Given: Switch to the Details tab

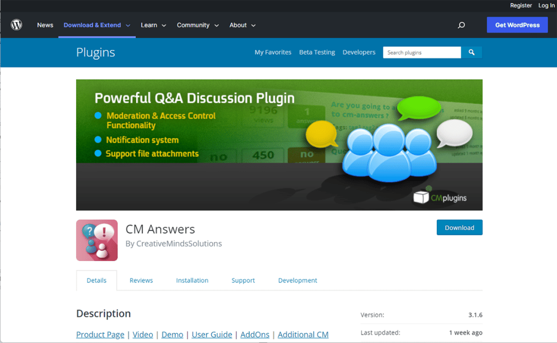Looking at the screenshot, I should click(97, 280).
